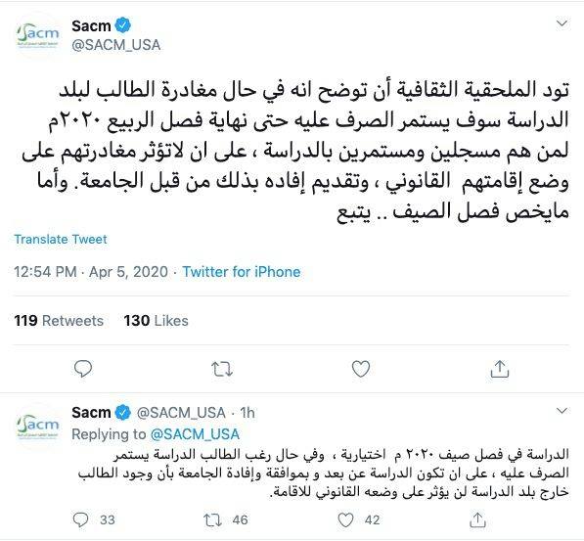This screenshot has height=541, width=584.
Task: Open @SACM_USA mention in Replying to line
Action: click(195, 434)
